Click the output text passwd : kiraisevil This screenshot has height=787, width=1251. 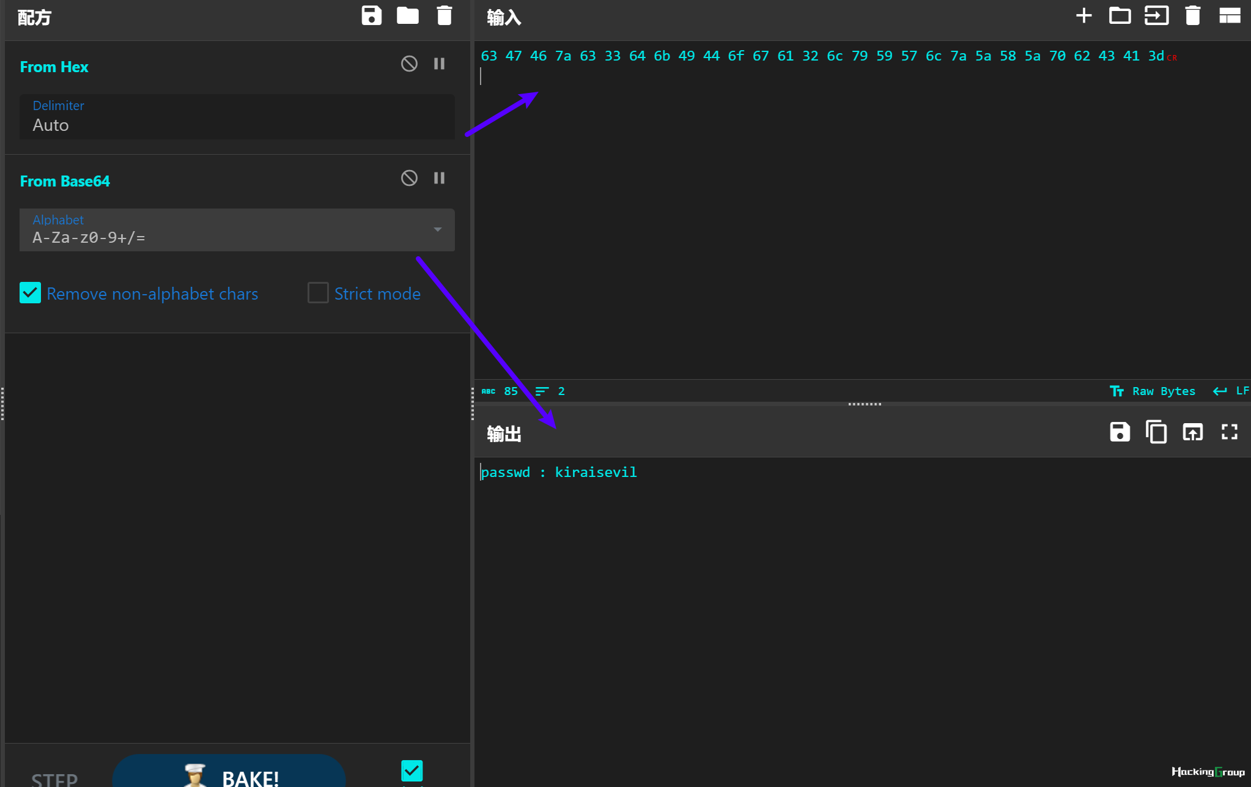click(559, 472)
